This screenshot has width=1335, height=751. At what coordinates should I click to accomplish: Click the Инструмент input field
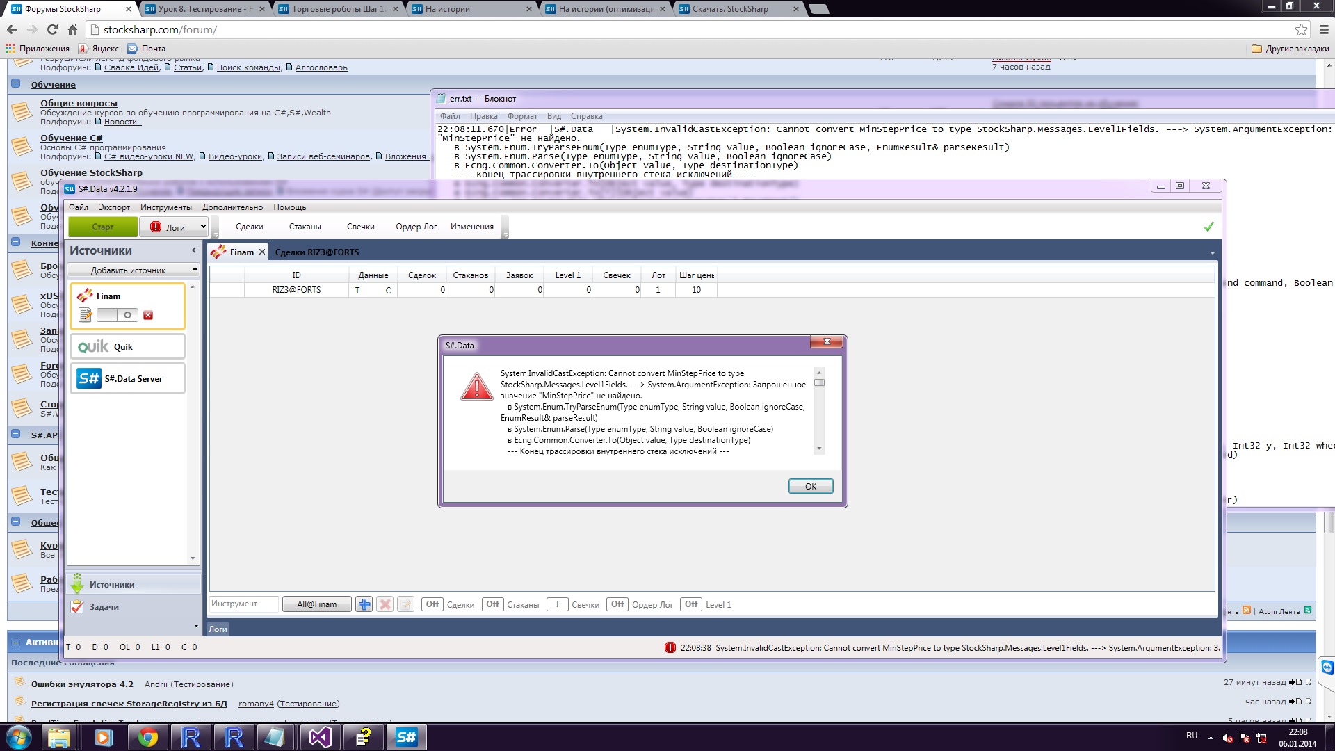click(x=243, y=604)
